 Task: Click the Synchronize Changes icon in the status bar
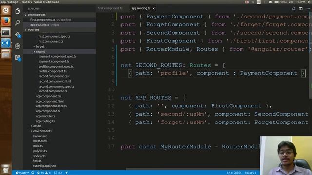tap(33, 173)
